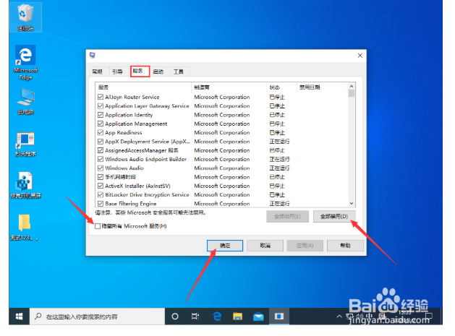Select the System Configuration taskbar button
Screen dimensions: 455x336
279,316
